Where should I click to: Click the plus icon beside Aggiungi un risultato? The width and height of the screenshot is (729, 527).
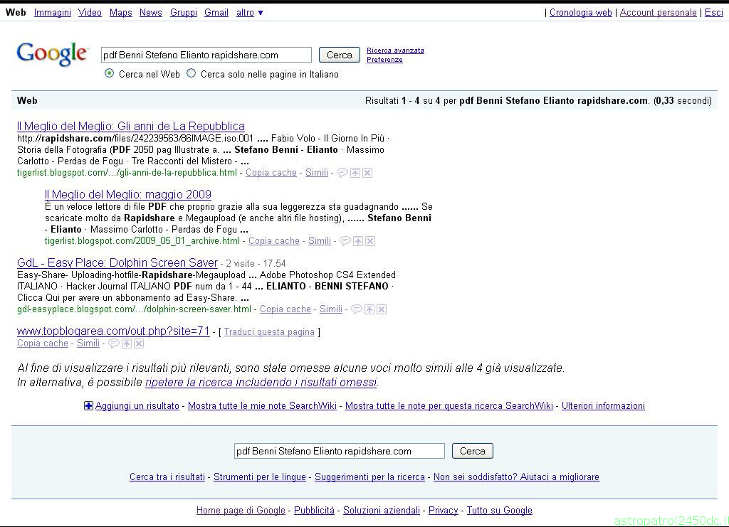88,406
